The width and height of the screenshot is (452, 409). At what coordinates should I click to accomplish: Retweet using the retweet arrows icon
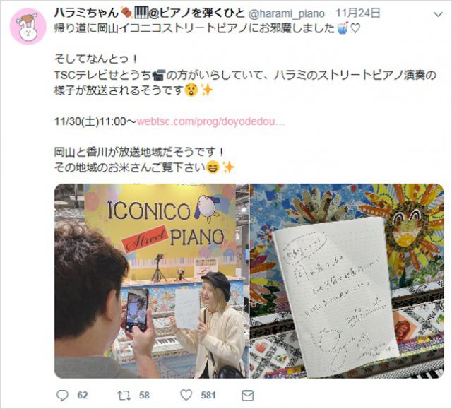[124, 395]
